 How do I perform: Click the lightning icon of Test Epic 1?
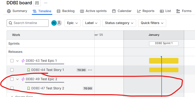point(23,61)
